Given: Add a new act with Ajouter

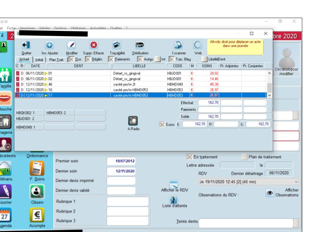Looking at the screenshot, I should point(50,45).
